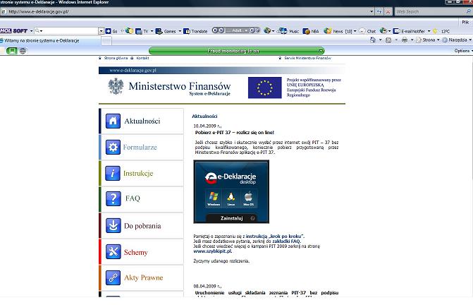Click the refresh button beside address bar
The image size is (473, 305).
pos(379,11)
